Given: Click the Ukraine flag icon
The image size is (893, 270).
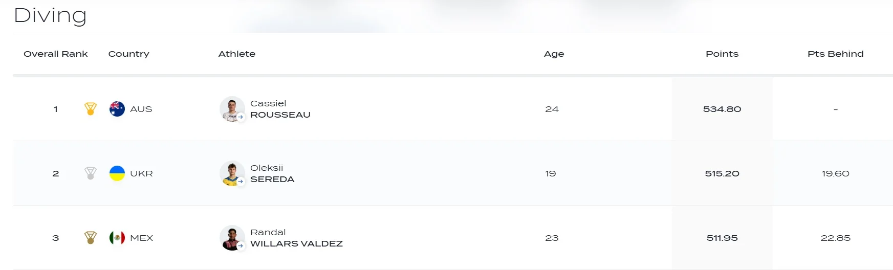Looking at the screenshot, I should tap(117, 173).
